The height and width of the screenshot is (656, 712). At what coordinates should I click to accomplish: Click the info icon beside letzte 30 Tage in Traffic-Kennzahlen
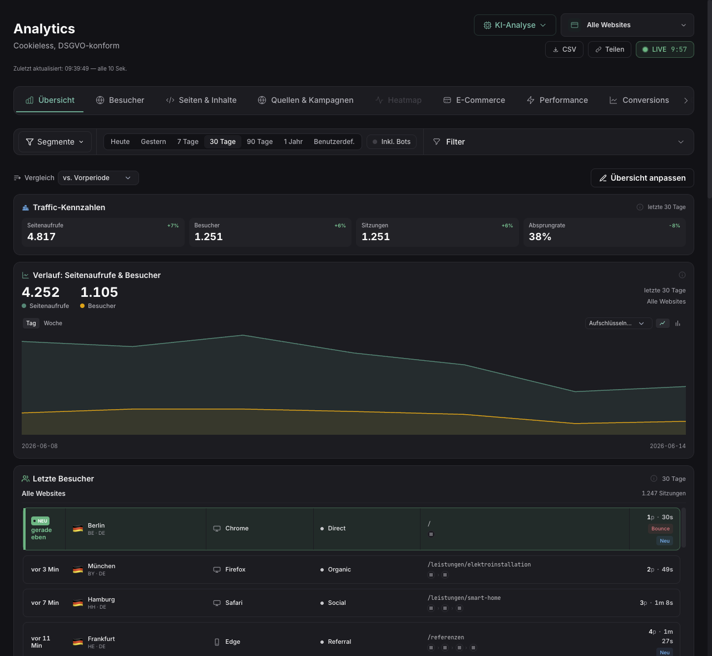tap(640, 207)
